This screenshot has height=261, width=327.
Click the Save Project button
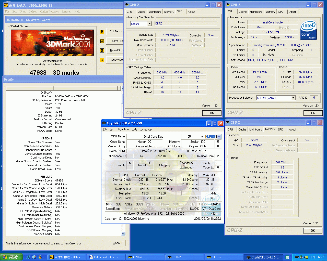pos(115,41)
